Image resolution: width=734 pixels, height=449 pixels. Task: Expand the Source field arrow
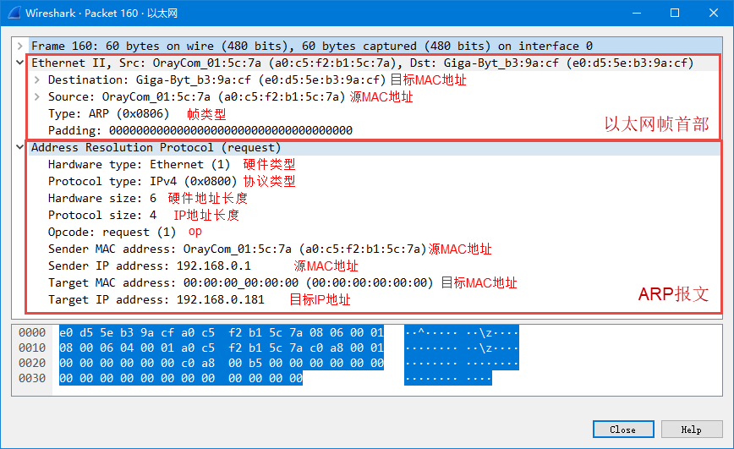(x=37, y=96)
